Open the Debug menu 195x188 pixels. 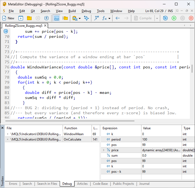pos(86,11)
